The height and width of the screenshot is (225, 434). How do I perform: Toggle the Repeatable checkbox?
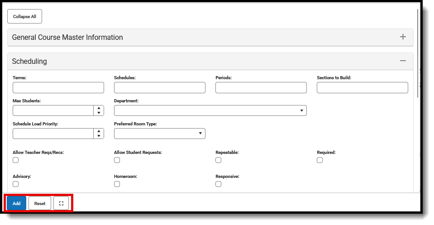coord(219,160)
